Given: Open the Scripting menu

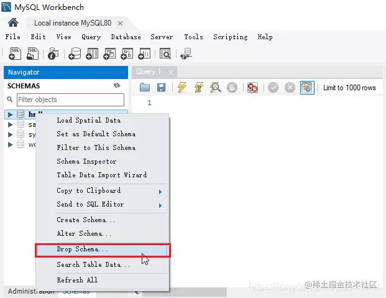Looking at the screenshot, I should [231, 37].
